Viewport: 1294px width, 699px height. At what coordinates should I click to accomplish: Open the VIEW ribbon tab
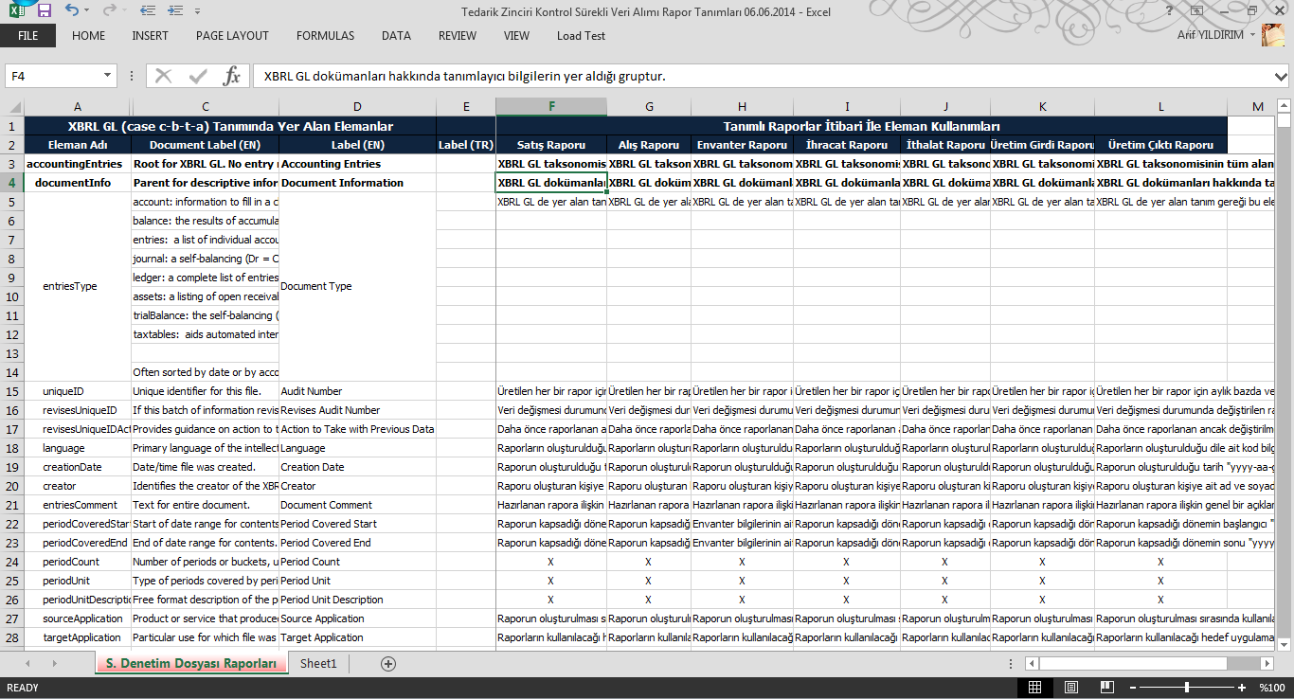516,36
